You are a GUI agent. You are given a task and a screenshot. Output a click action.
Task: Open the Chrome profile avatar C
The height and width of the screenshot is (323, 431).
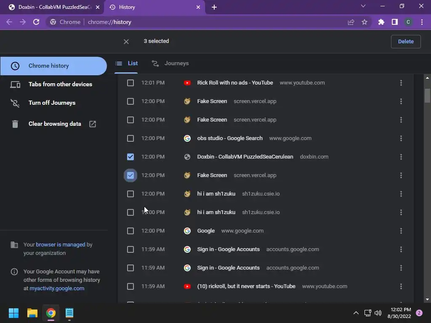(408, 22)
